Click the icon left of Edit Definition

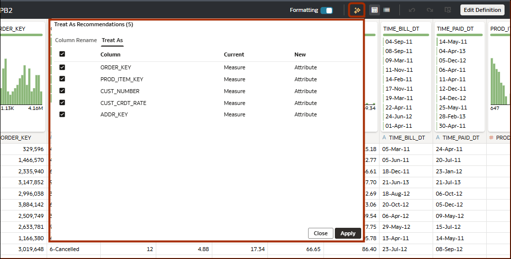click(448, 10)
